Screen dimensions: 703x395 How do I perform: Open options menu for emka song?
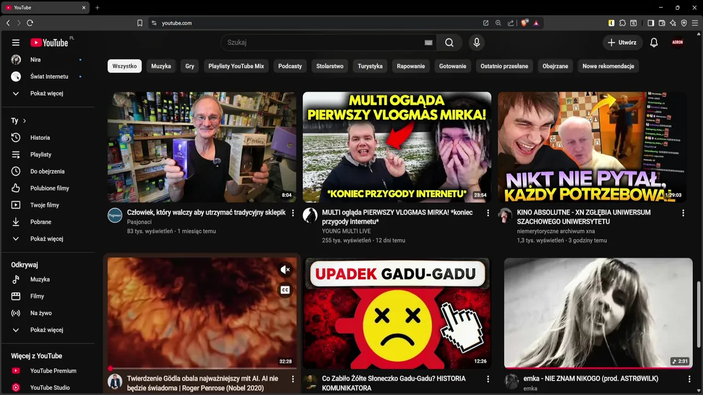690,379
